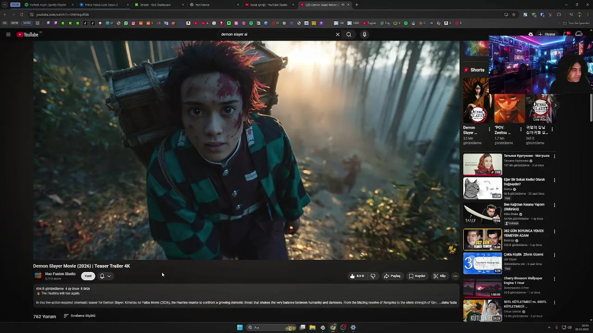This screenshot has height=333, width=593.
Task: Switch to the YouTube Studio tab
Action: coord(268,5)
